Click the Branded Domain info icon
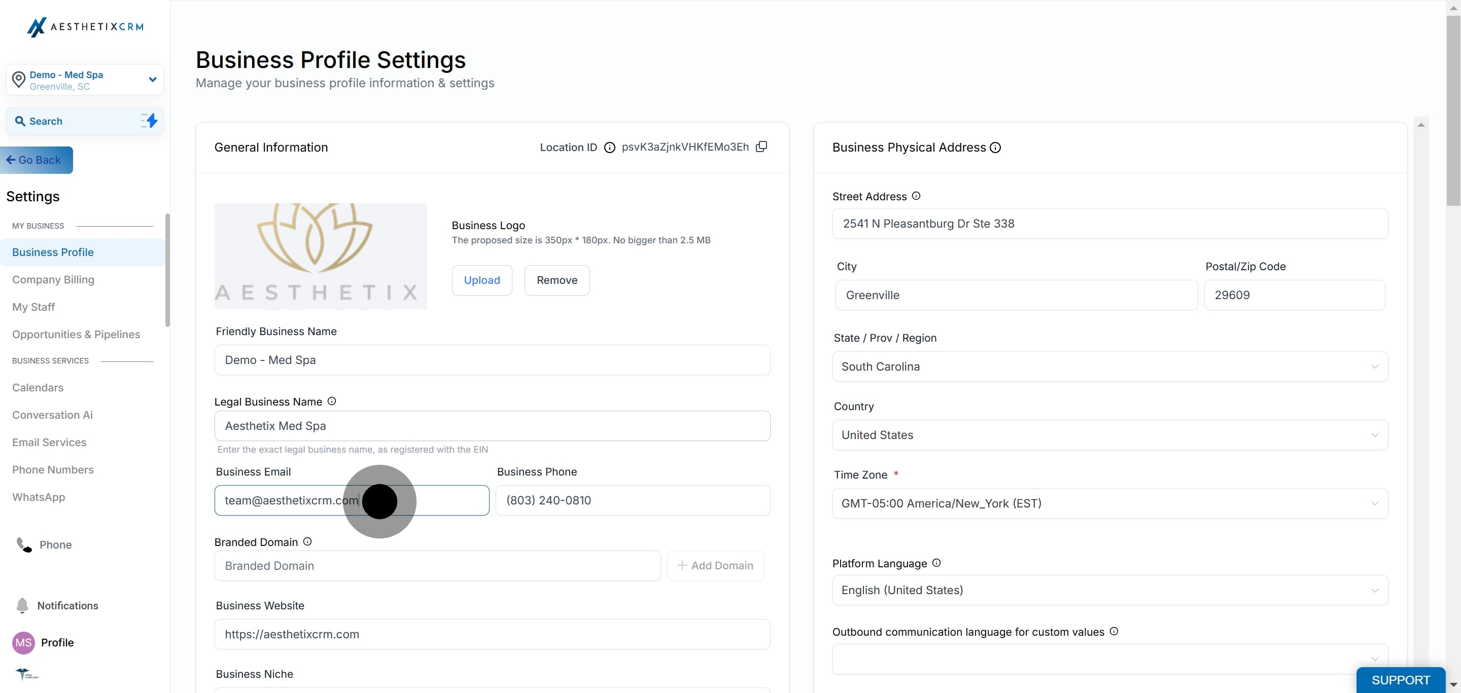This screenshot has height=693, width=1461. 307,542
